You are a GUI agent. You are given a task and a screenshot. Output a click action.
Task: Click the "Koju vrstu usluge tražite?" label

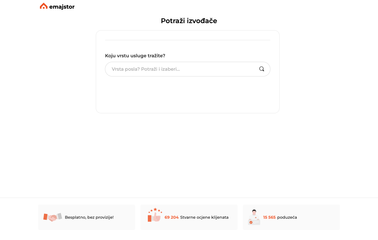pos(135,56)
